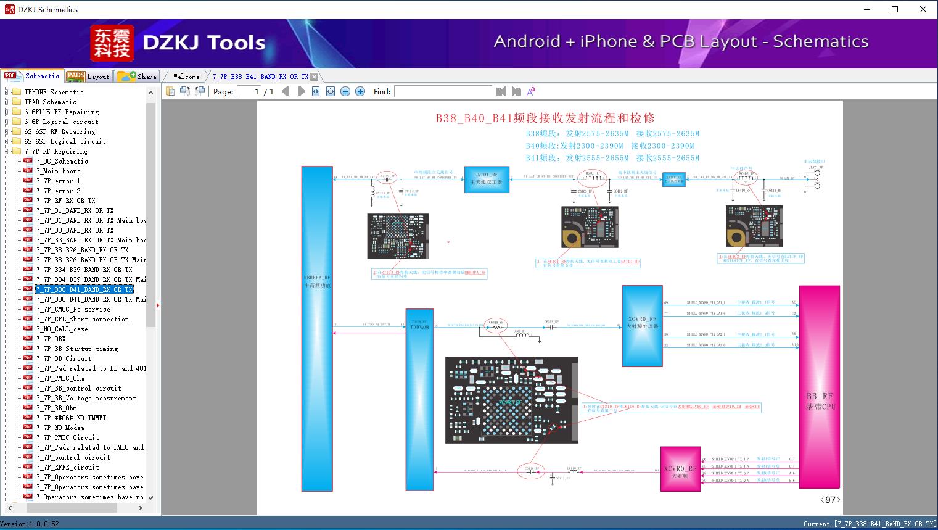Click the Find search field
Viewport: 938px width, 530px height.
point(443,91)
